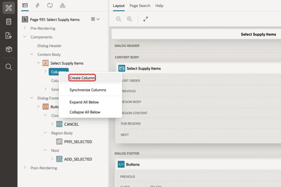Open App Builder from the sidebar ruler-pencil icon
This screenshot has width=281, height=187.
coord(9,8)
